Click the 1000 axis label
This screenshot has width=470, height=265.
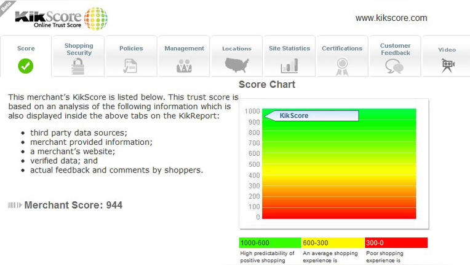[252, 111]
